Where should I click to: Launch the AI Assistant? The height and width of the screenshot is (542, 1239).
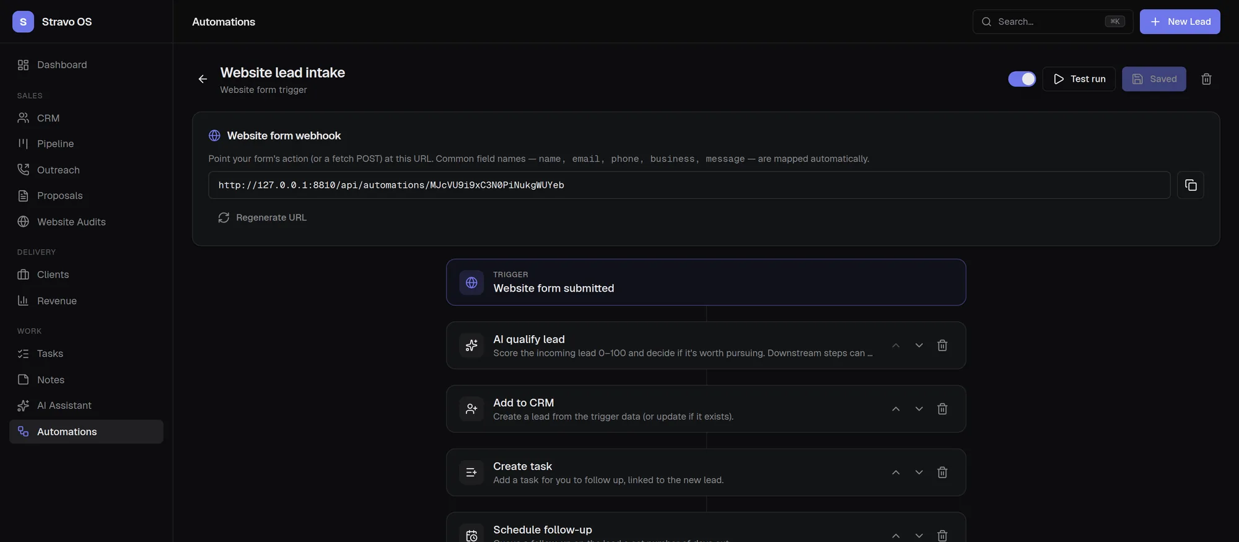point(86,406)
